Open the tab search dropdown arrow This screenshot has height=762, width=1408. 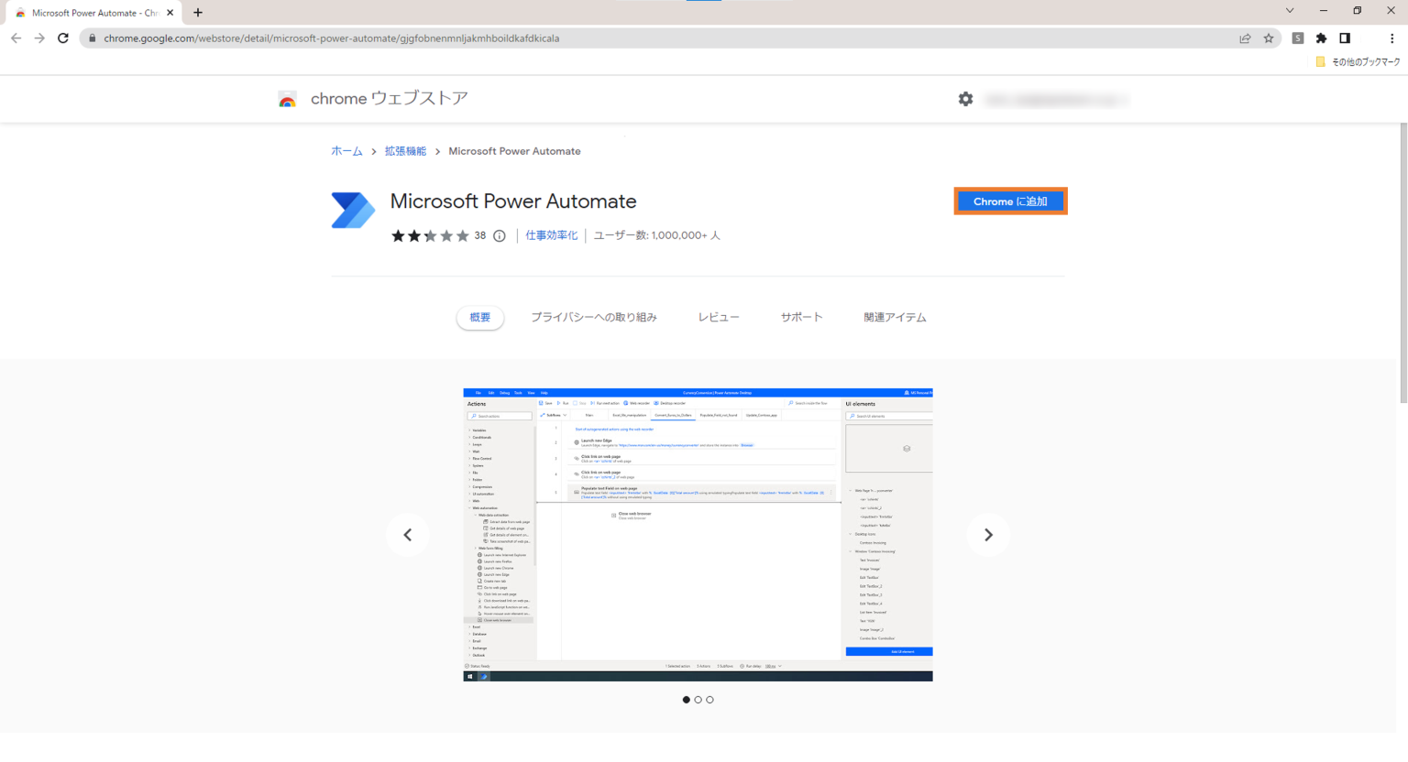tap(1289, 11)
